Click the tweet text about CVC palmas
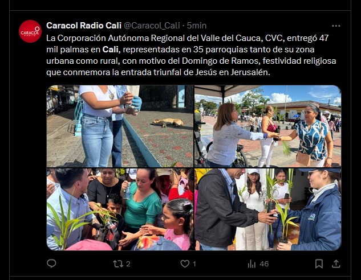 click(x=191, y=55)
